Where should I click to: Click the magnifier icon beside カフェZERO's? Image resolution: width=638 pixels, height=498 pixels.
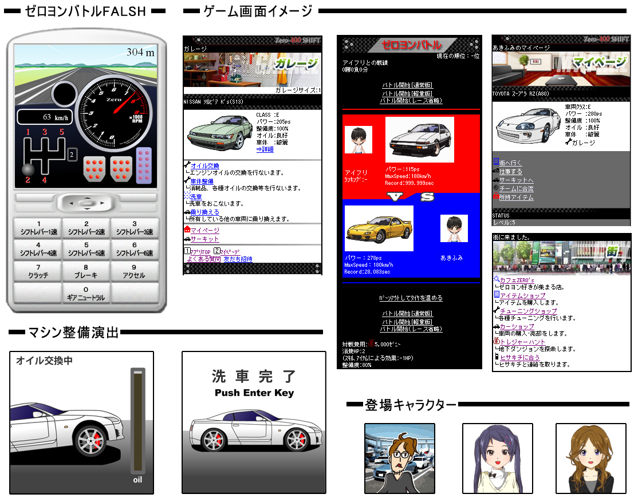click(x=496, y=279)
